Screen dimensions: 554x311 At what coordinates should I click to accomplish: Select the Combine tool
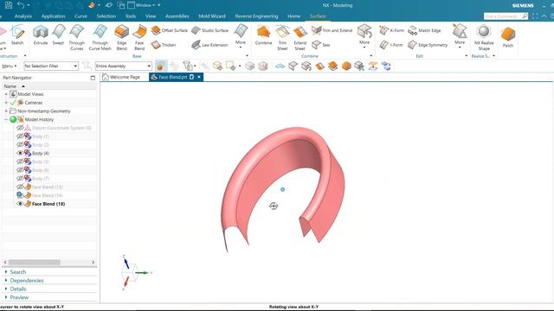tap(263, 35)
